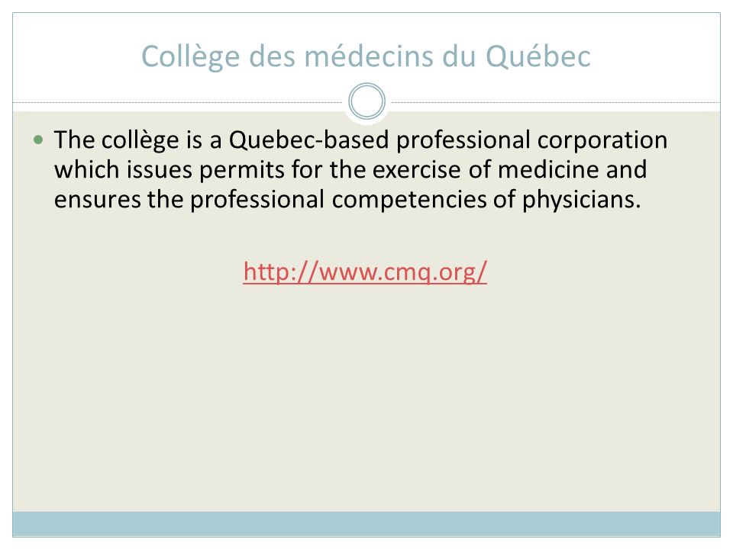Click the word physicians in the paragraph

point(580,200)
